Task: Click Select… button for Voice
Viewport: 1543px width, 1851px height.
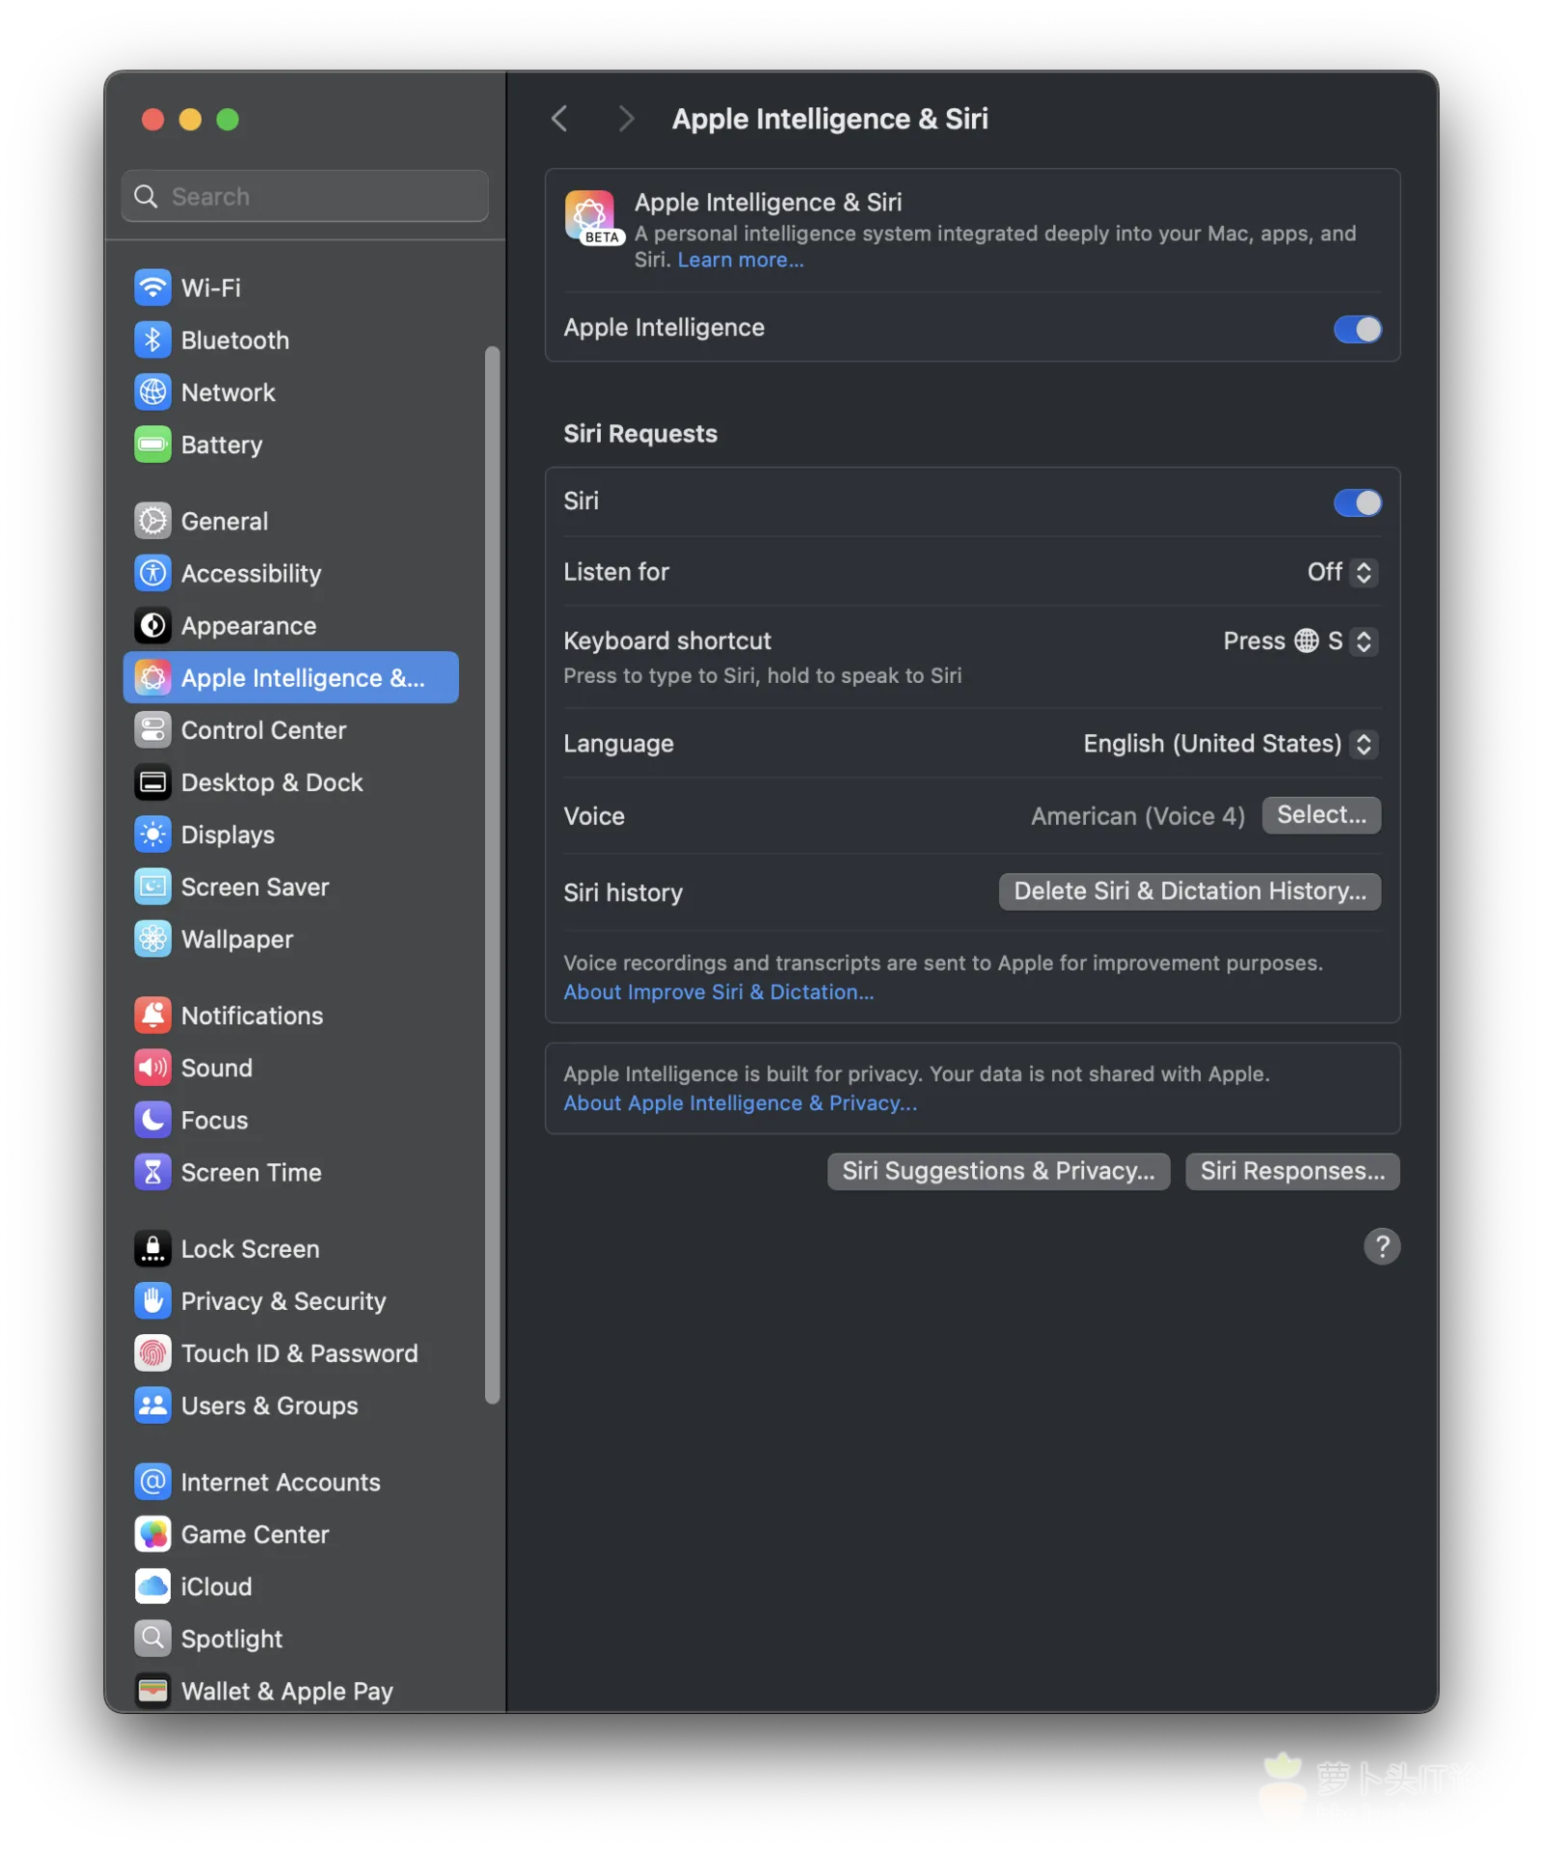Action: (x=1321, y=815)
